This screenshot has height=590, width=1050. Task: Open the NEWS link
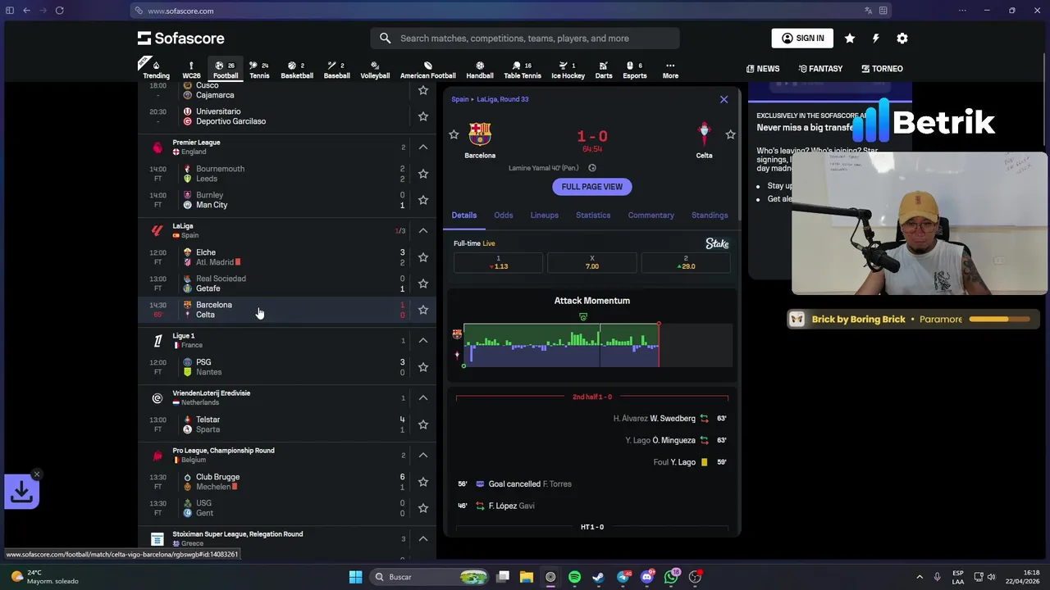(x=763, y=69)
